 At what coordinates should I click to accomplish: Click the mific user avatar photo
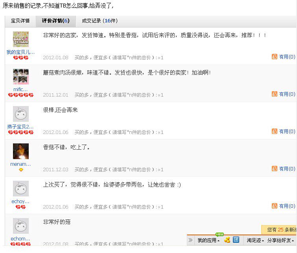(21, 77)
